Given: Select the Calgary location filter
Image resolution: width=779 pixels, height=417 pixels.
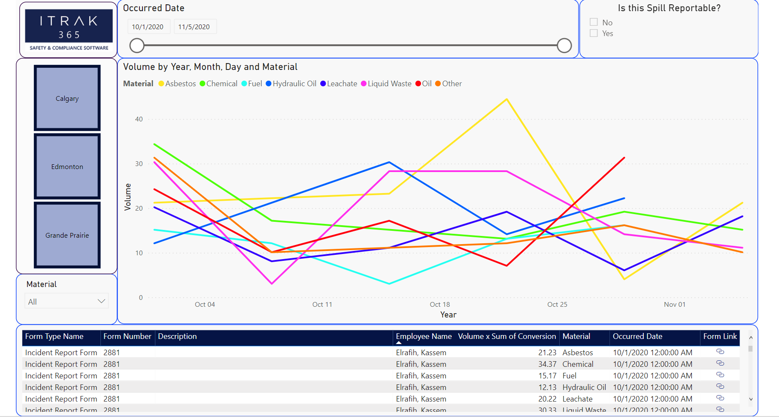Looking at the screenshot, I should pos(67,98).
